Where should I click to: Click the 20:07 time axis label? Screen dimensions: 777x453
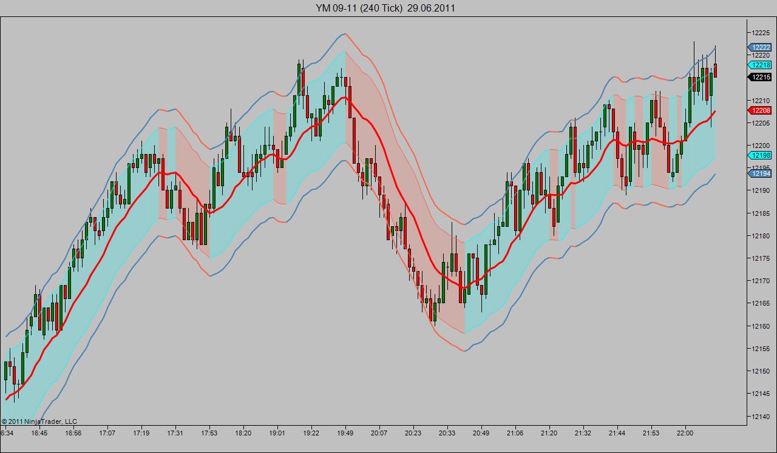coord(379,434)
